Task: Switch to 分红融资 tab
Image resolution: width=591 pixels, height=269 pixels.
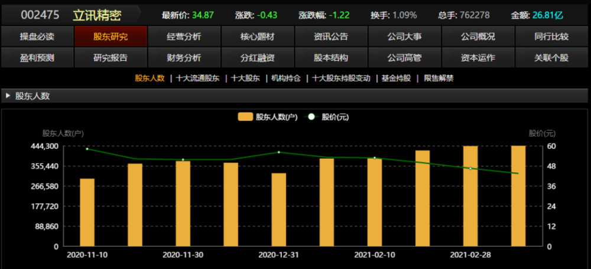Action: coord(258,58)
